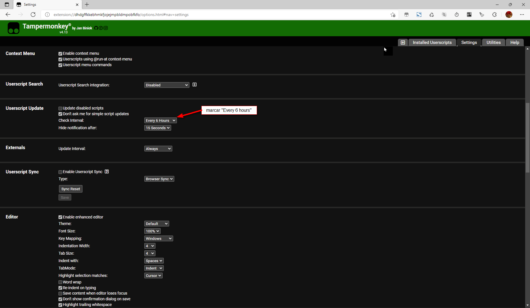Image resolution: width=530 pixels, height=308 pixels.
Task: Open the Key Mapping dropdown
Action: pyautogui.click(x=159, y=238)
